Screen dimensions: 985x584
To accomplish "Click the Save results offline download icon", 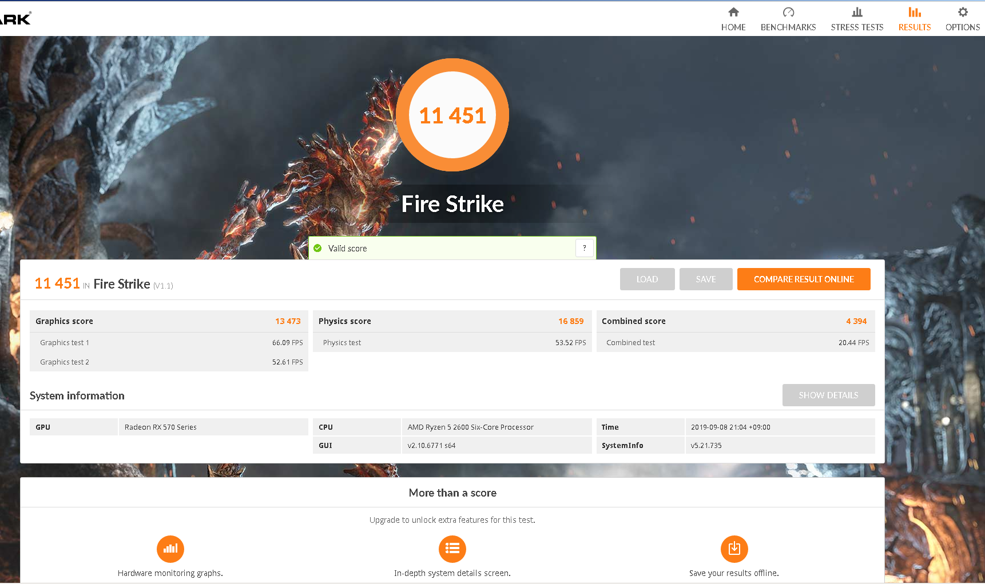I will pyautogui.click(x=734, y=549).
